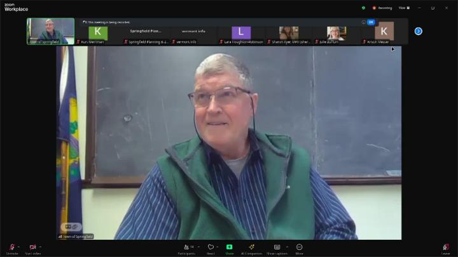Click the green encryption shield icon
Screen dimensions: 458x257
(x=363, y=8)
